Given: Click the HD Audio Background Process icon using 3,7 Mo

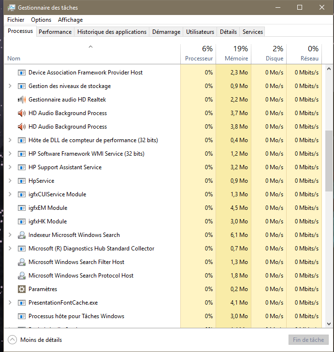Looking at the screenshot, I should pyautogui.click(x=22, y=113).
